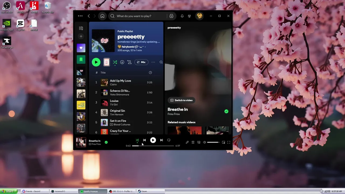The image size is (345, 194).
Task: Click the Switch to video button
Action: tap(181, 100)
